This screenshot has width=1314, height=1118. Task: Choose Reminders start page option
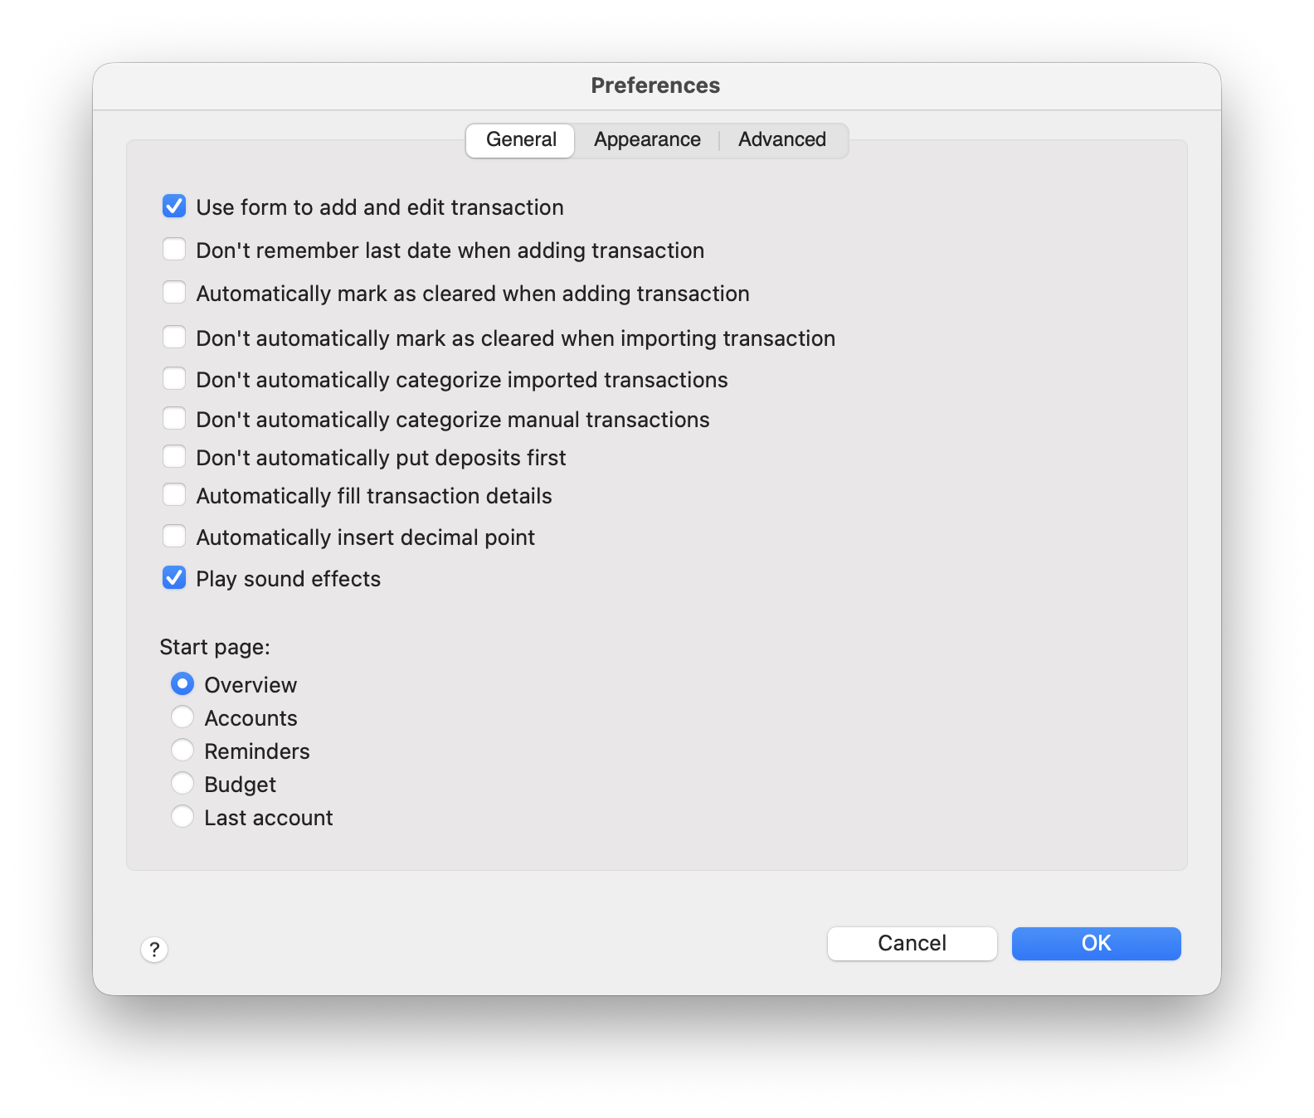coord(182,750)
